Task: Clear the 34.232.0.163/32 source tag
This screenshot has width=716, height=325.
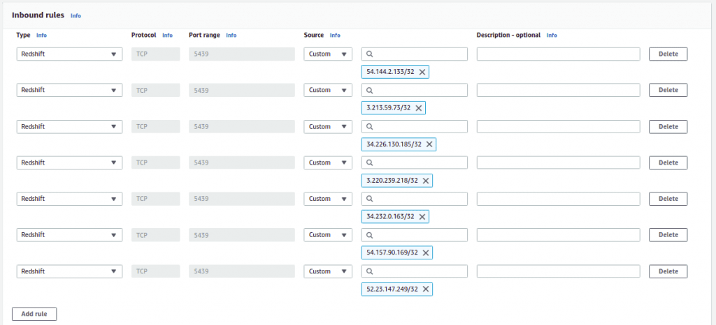Action: click(x=423, y=217)
